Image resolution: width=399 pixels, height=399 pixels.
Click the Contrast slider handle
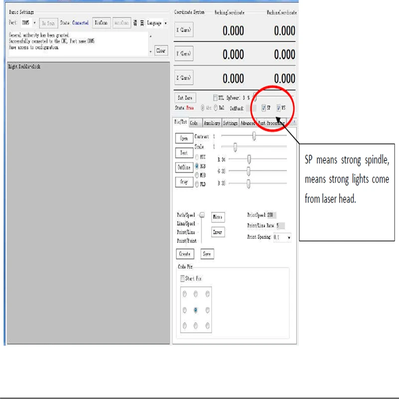254,136
